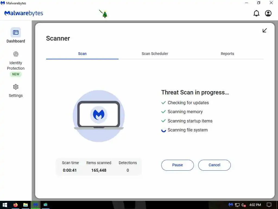Click the Malwarebytes taskbar button
Image resolution: width=278 pixels, height=209 pixels.
[x=36, y=205]
